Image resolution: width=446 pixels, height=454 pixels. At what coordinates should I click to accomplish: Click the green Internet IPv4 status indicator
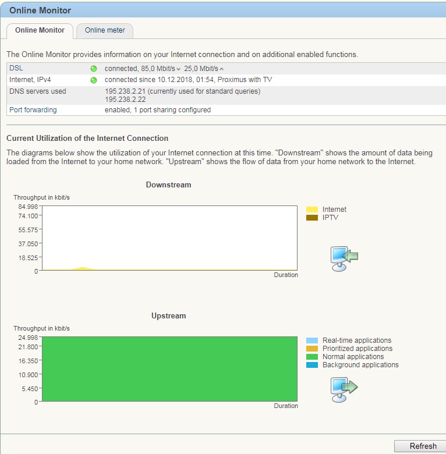tap(94, 80)
